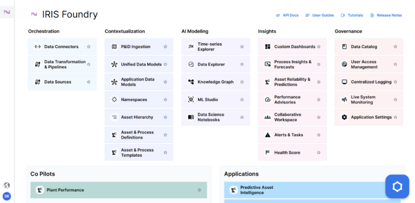This screenshot has height=203, width=415.
Task: Click the Asset & Process Definitions icon
Action: coord(114,135)
